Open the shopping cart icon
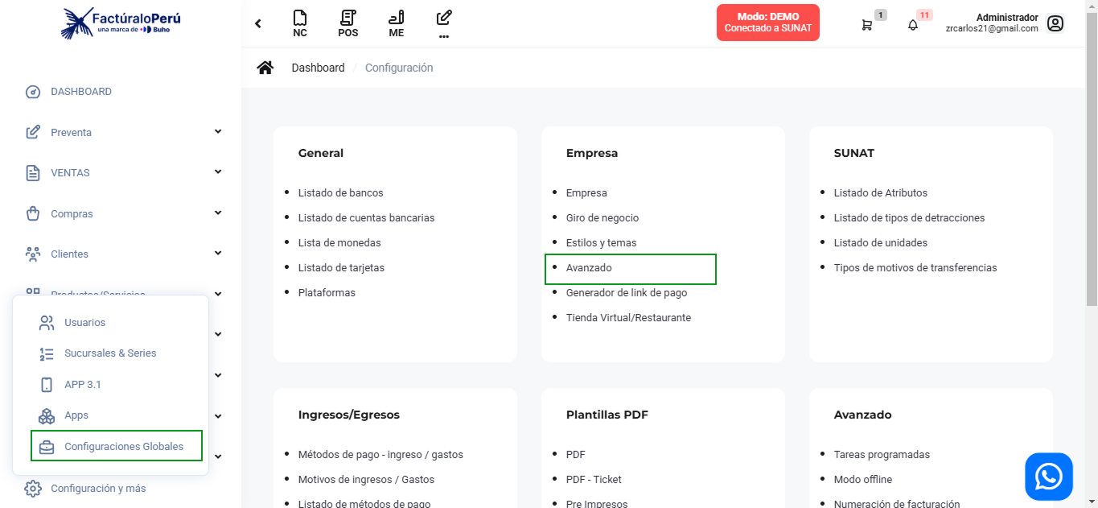1098x508 pixels. 866,24
